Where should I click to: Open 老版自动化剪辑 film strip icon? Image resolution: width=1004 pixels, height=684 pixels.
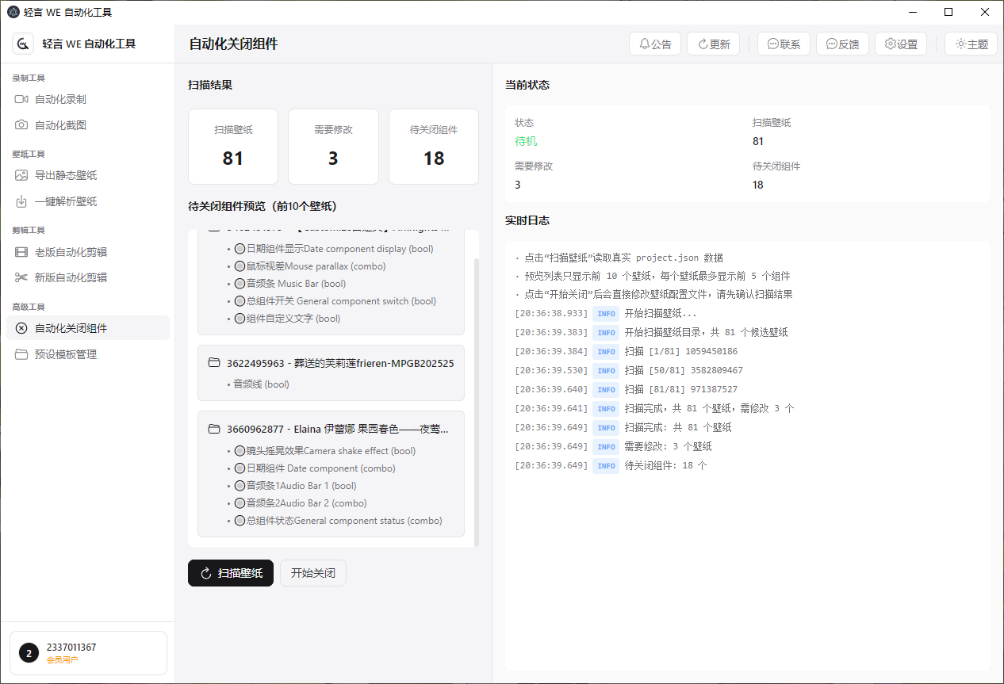click(x=21, y=252)
